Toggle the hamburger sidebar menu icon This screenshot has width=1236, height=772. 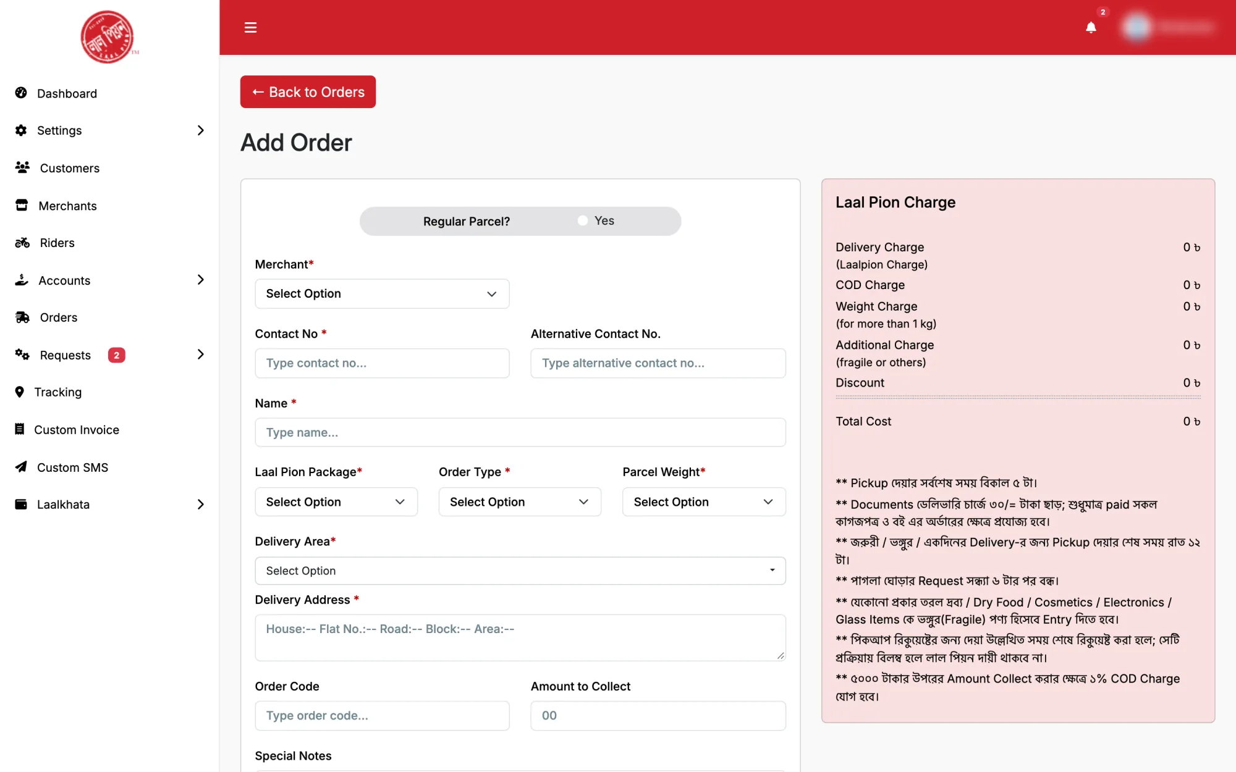pos(250,27)
